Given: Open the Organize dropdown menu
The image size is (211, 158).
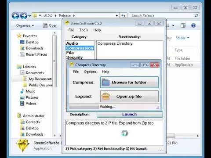Looking at the screenshot, I should coord(25,25).
